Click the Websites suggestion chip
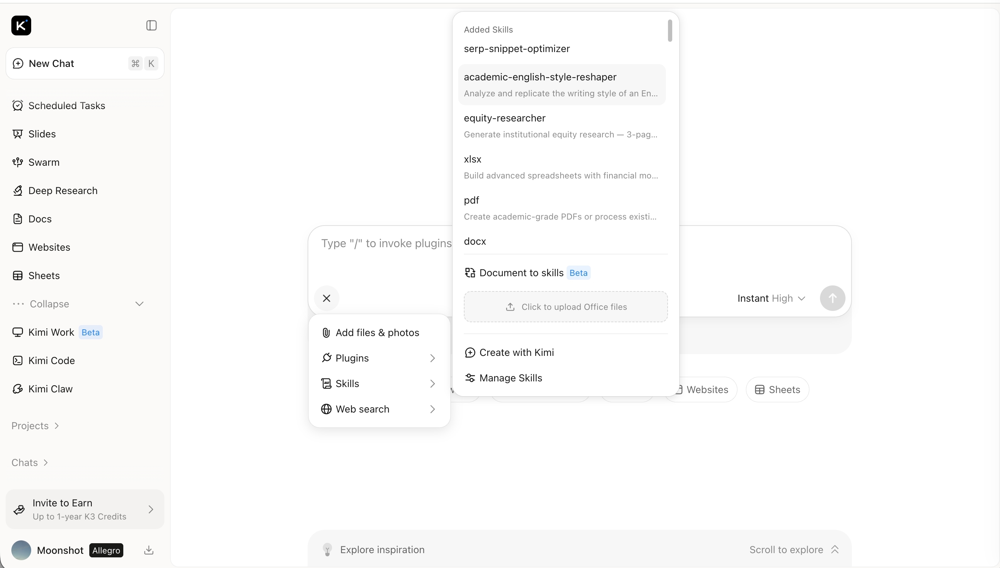The height and width of the screenshot is (568, 1000). coord(701,390)
